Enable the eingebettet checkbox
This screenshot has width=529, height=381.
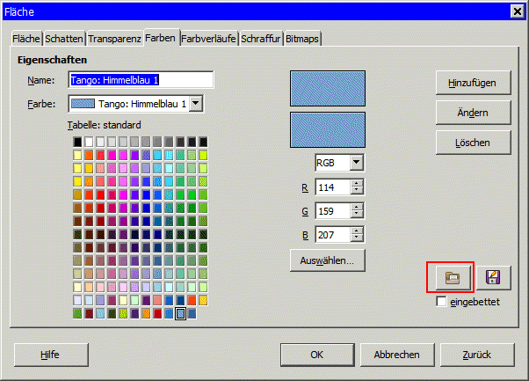[x=441, y=301]
